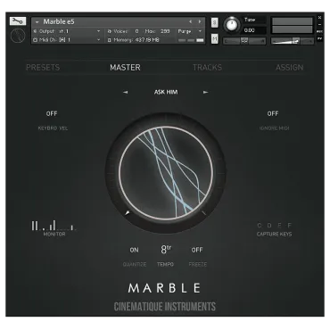Switch to the PRESETS tab
The height and width of the screenshot is (330, 330).
43,68
